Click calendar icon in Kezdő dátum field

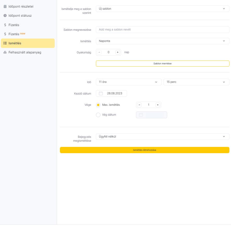pos(101,93)
